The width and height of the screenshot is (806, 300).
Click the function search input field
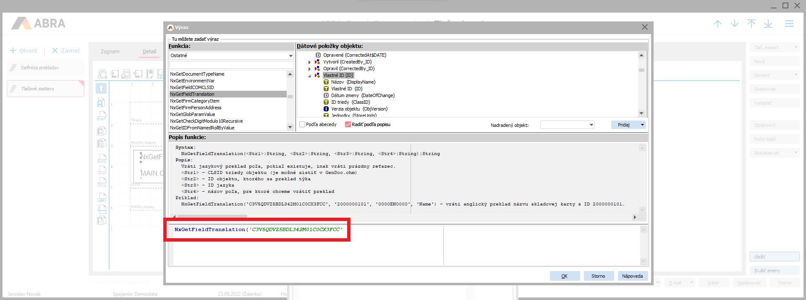pyautogui.click(x=231, y=65)
